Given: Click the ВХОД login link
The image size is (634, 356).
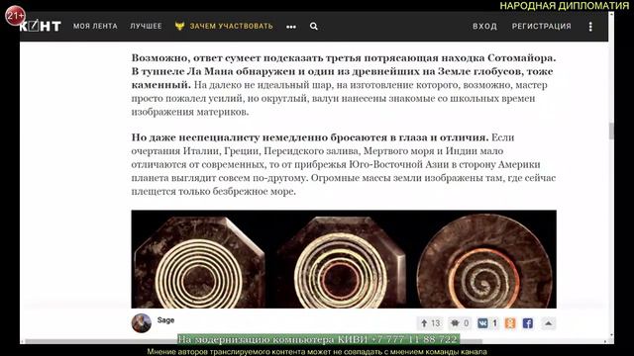Looking at the screenshot, I should [x=484, y=27].
